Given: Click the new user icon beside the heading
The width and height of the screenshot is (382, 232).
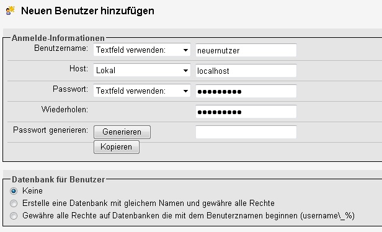Looking at the screenshot, I should (x=10, y=11).
